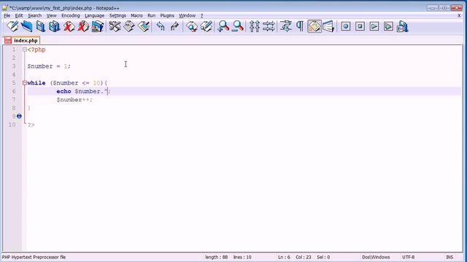Viewport: 467px width, 262px height.
Task: Click 'UTF-8' encoding in status bar
Action: [x=408, y=257]
